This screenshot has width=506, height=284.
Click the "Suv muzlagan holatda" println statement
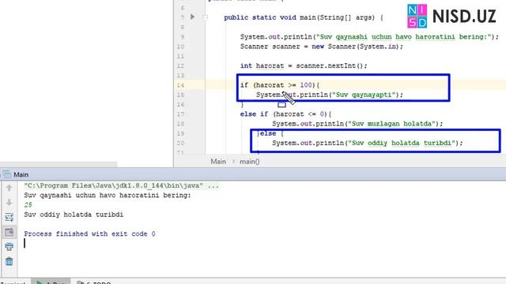[x=357, y=124]
